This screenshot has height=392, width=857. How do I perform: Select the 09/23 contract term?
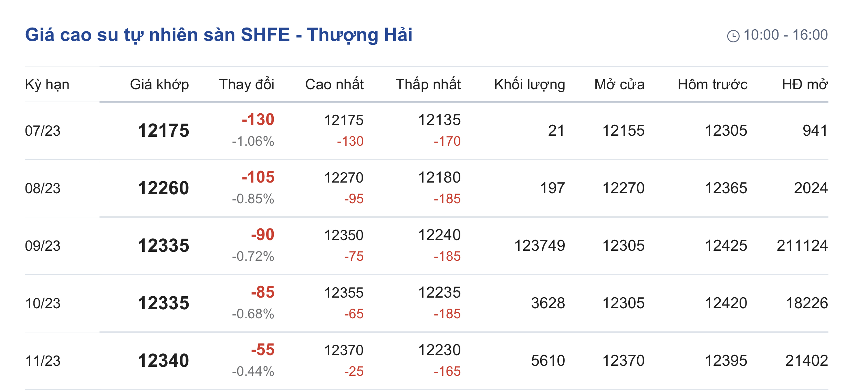43,246
